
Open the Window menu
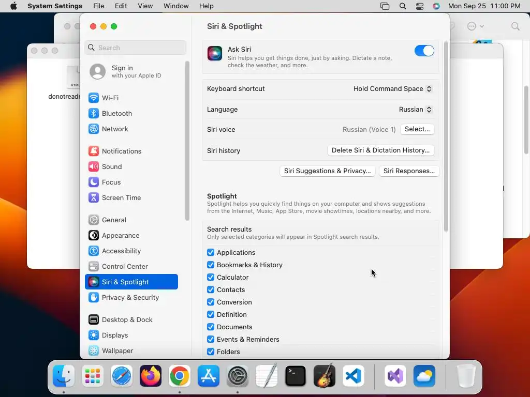pos(176,6)
